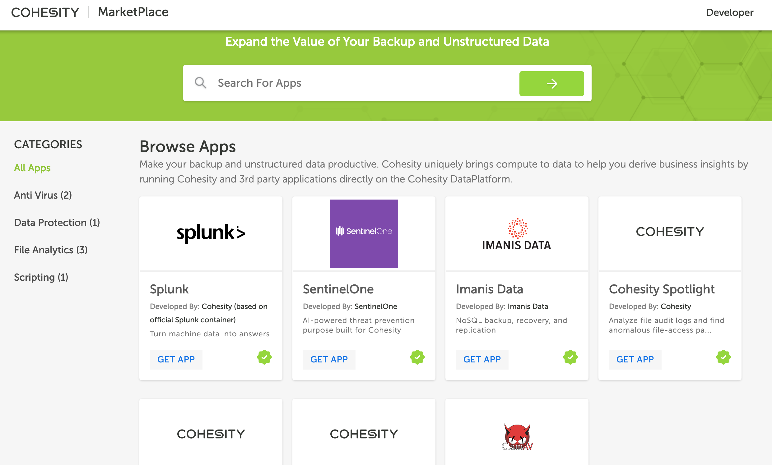This screenshot has height=465, width=772.
Task: Click GET APP for SentinelOne
Action: pyautogui.click(x=329, y=359)
